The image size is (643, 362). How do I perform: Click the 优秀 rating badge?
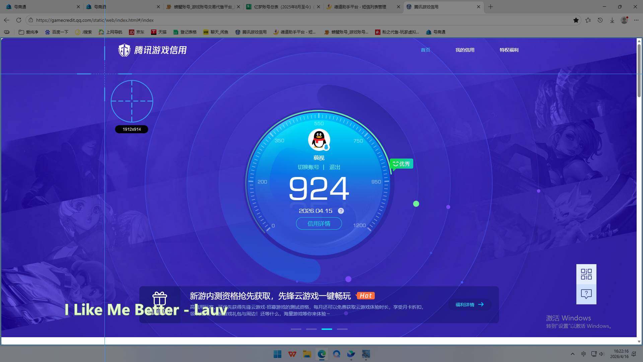pyautogui.click(x=402, y=164)
